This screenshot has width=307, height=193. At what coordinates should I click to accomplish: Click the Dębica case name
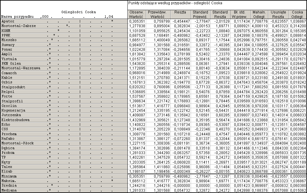point(8,148)
